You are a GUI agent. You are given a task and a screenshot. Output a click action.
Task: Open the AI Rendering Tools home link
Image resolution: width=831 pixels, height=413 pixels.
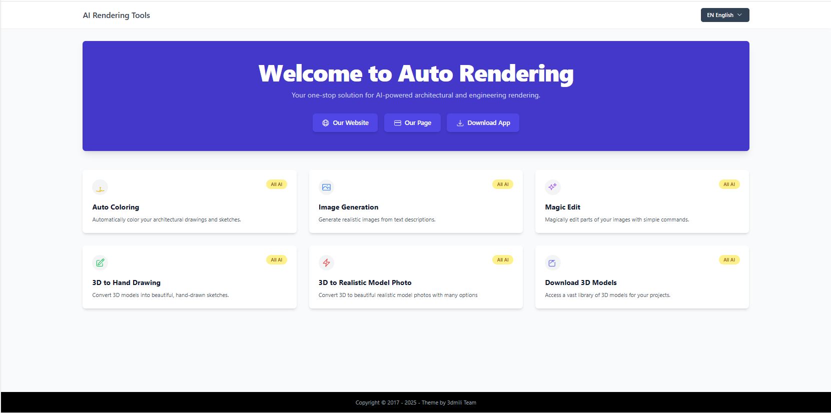tap(116, 15)
